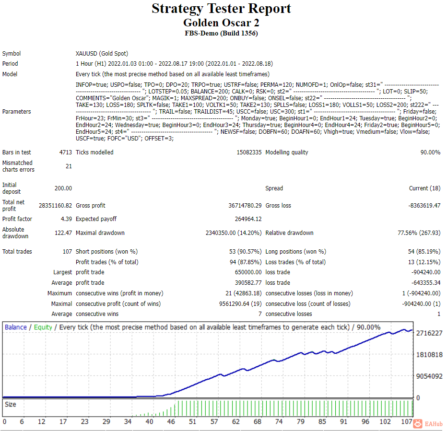
Task: Click the Size label in volume panel
Action: (10, 405)
